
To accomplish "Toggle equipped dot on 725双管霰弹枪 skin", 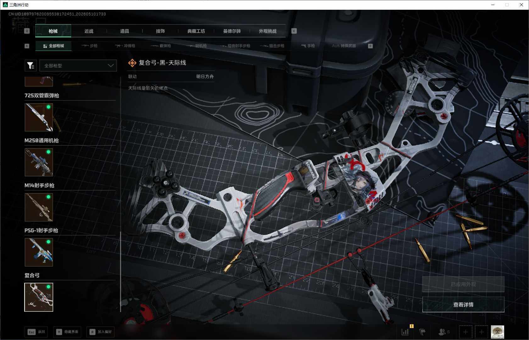I will (48, 107).
